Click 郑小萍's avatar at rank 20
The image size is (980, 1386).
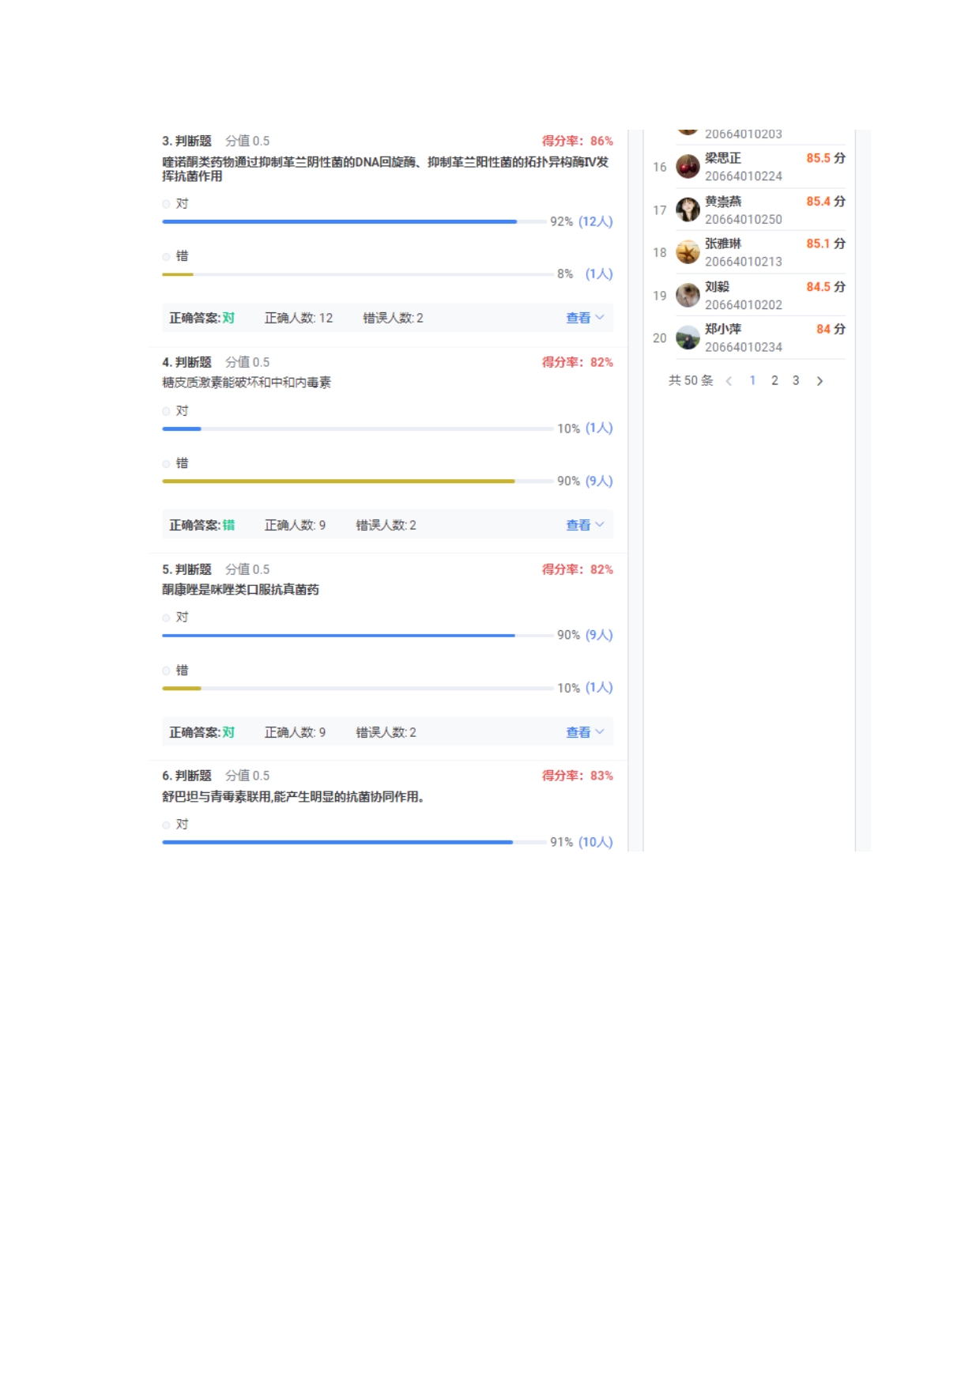(x=688, y=338)
